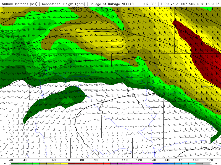221x165 pixels.
Task: Click the '00Z GFS' model run label
Action: pyautogui.click(x=149, y=4)
